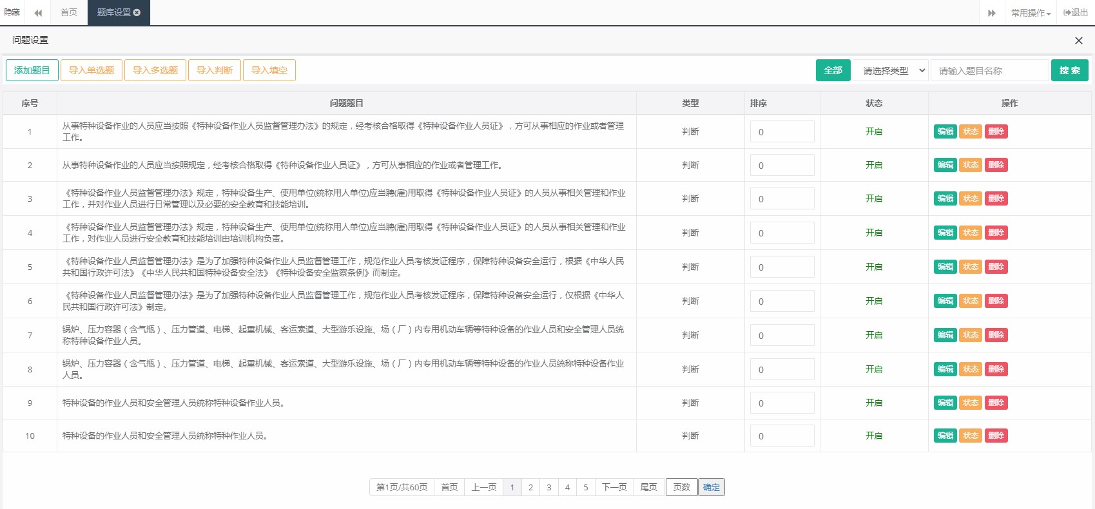Screen dimensions: 1095x509
Task: Click the 隐藏 sidebar toggle
Action: tap(12, 13)
